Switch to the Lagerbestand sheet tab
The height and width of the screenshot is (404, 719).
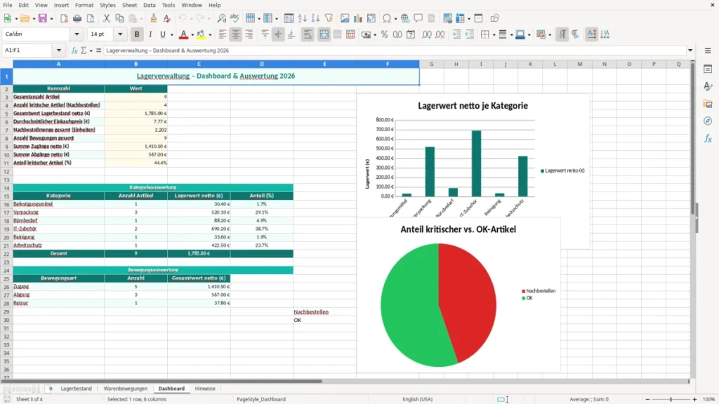[x=76, y=389]
